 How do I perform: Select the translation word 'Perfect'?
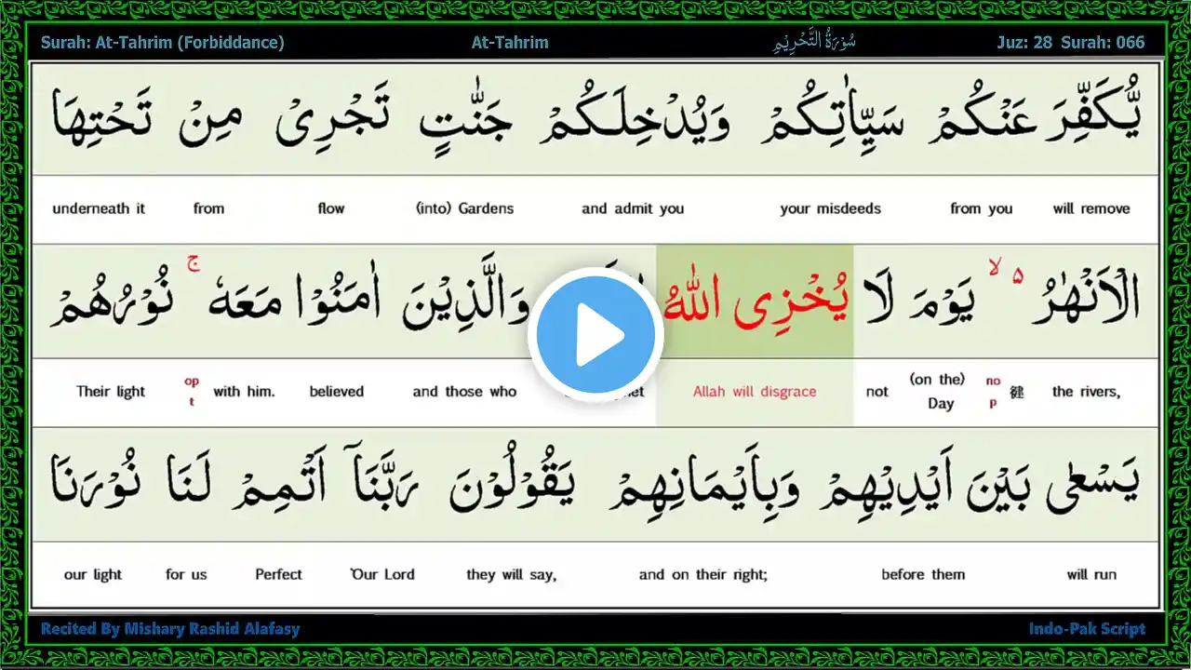(279, 574)
